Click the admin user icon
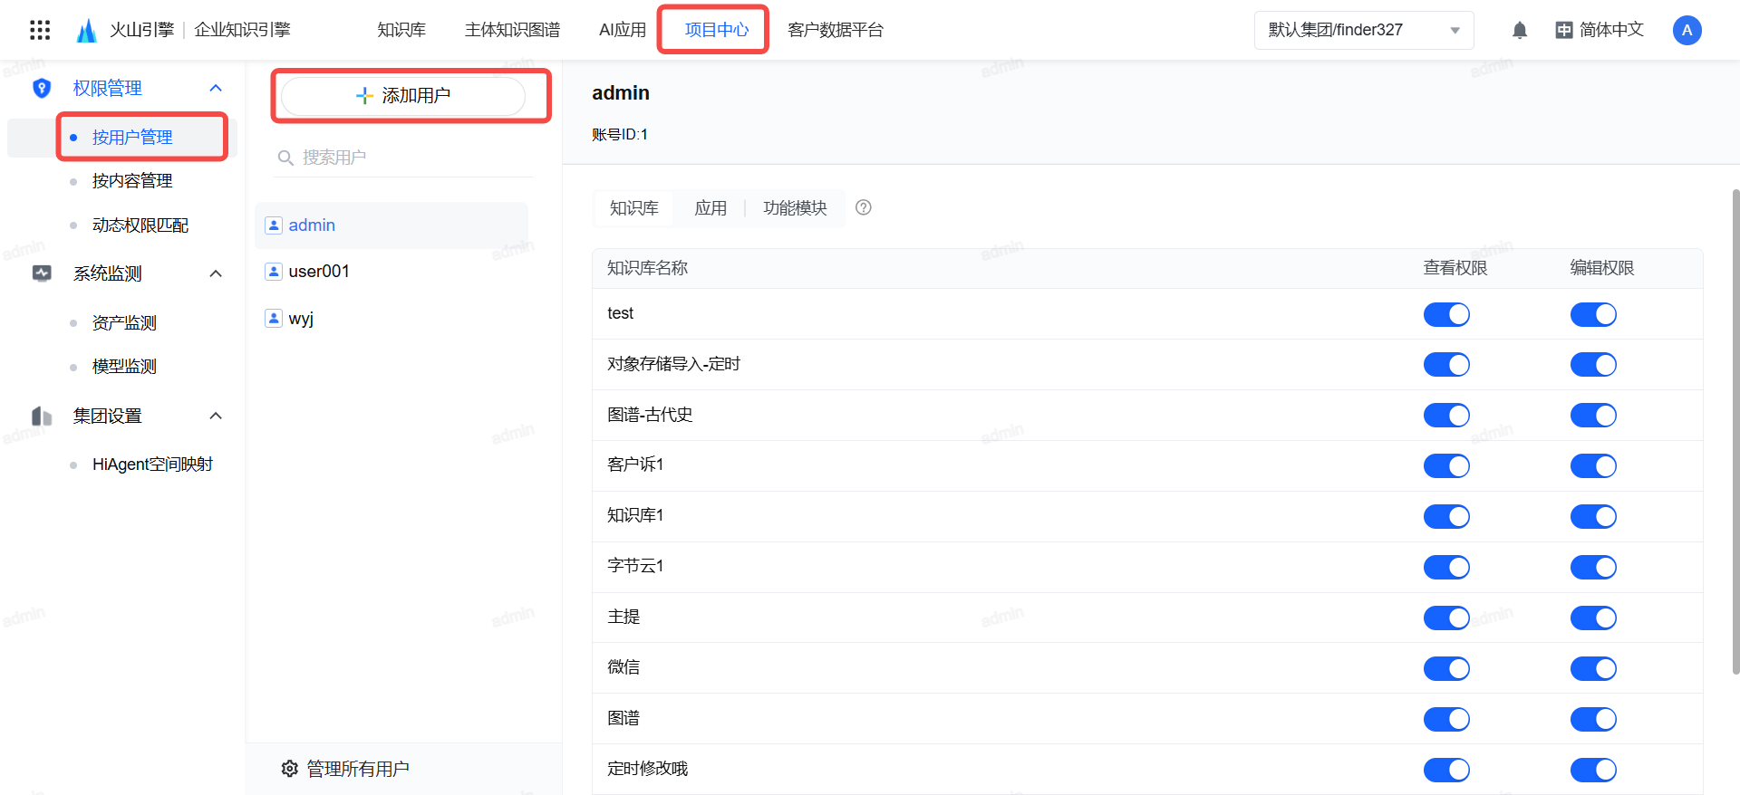Viewport: 1740px width, 795px height. pos(274,225)
